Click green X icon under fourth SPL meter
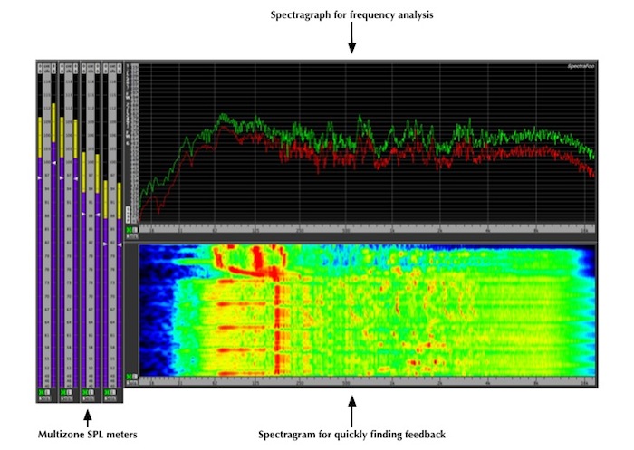 pyautogui.click(x=106, y=392)
